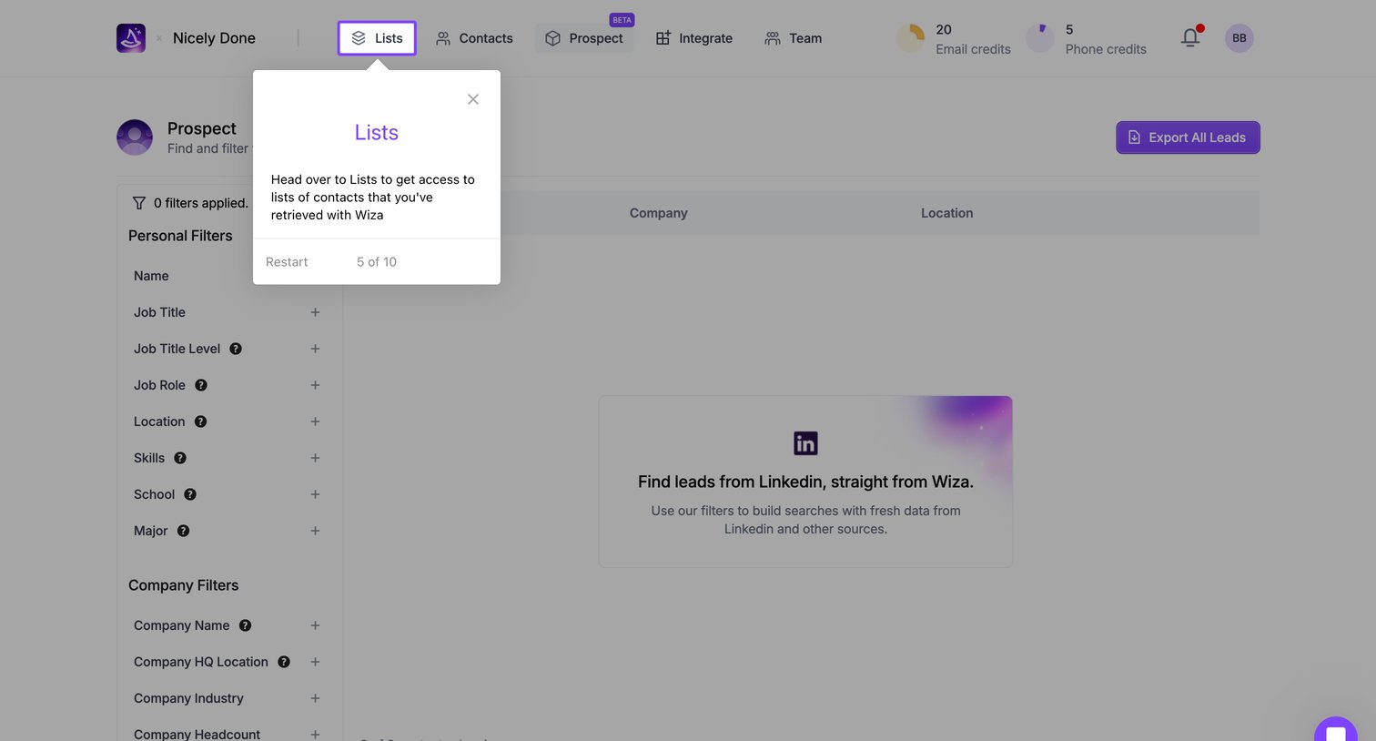This screenshot has height=741, width=1376.
Task: Open the Integrate tab
Action: (x=694, y=38)
